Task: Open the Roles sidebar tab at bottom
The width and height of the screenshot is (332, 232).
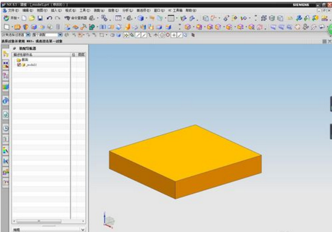Action: coord(5,183)
